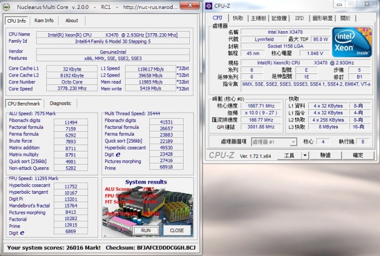Screen dimensions: 380x256
Task: Click Multi Thread Prime score 68918
Action: click(x=166, y=167)
